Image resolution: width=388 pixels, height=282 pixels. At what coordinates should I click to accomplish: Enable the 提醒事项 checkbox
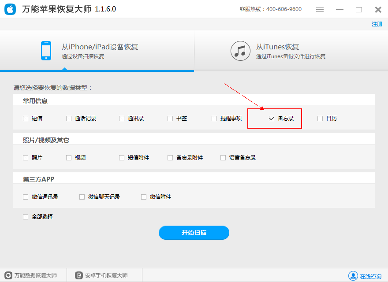[x=214, y=119]
